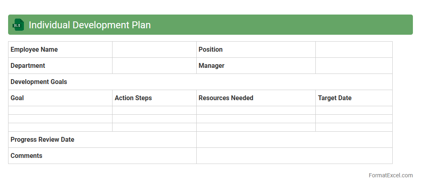
Task: Select the empty Position value cell
Action: click(x=353, y=50)
